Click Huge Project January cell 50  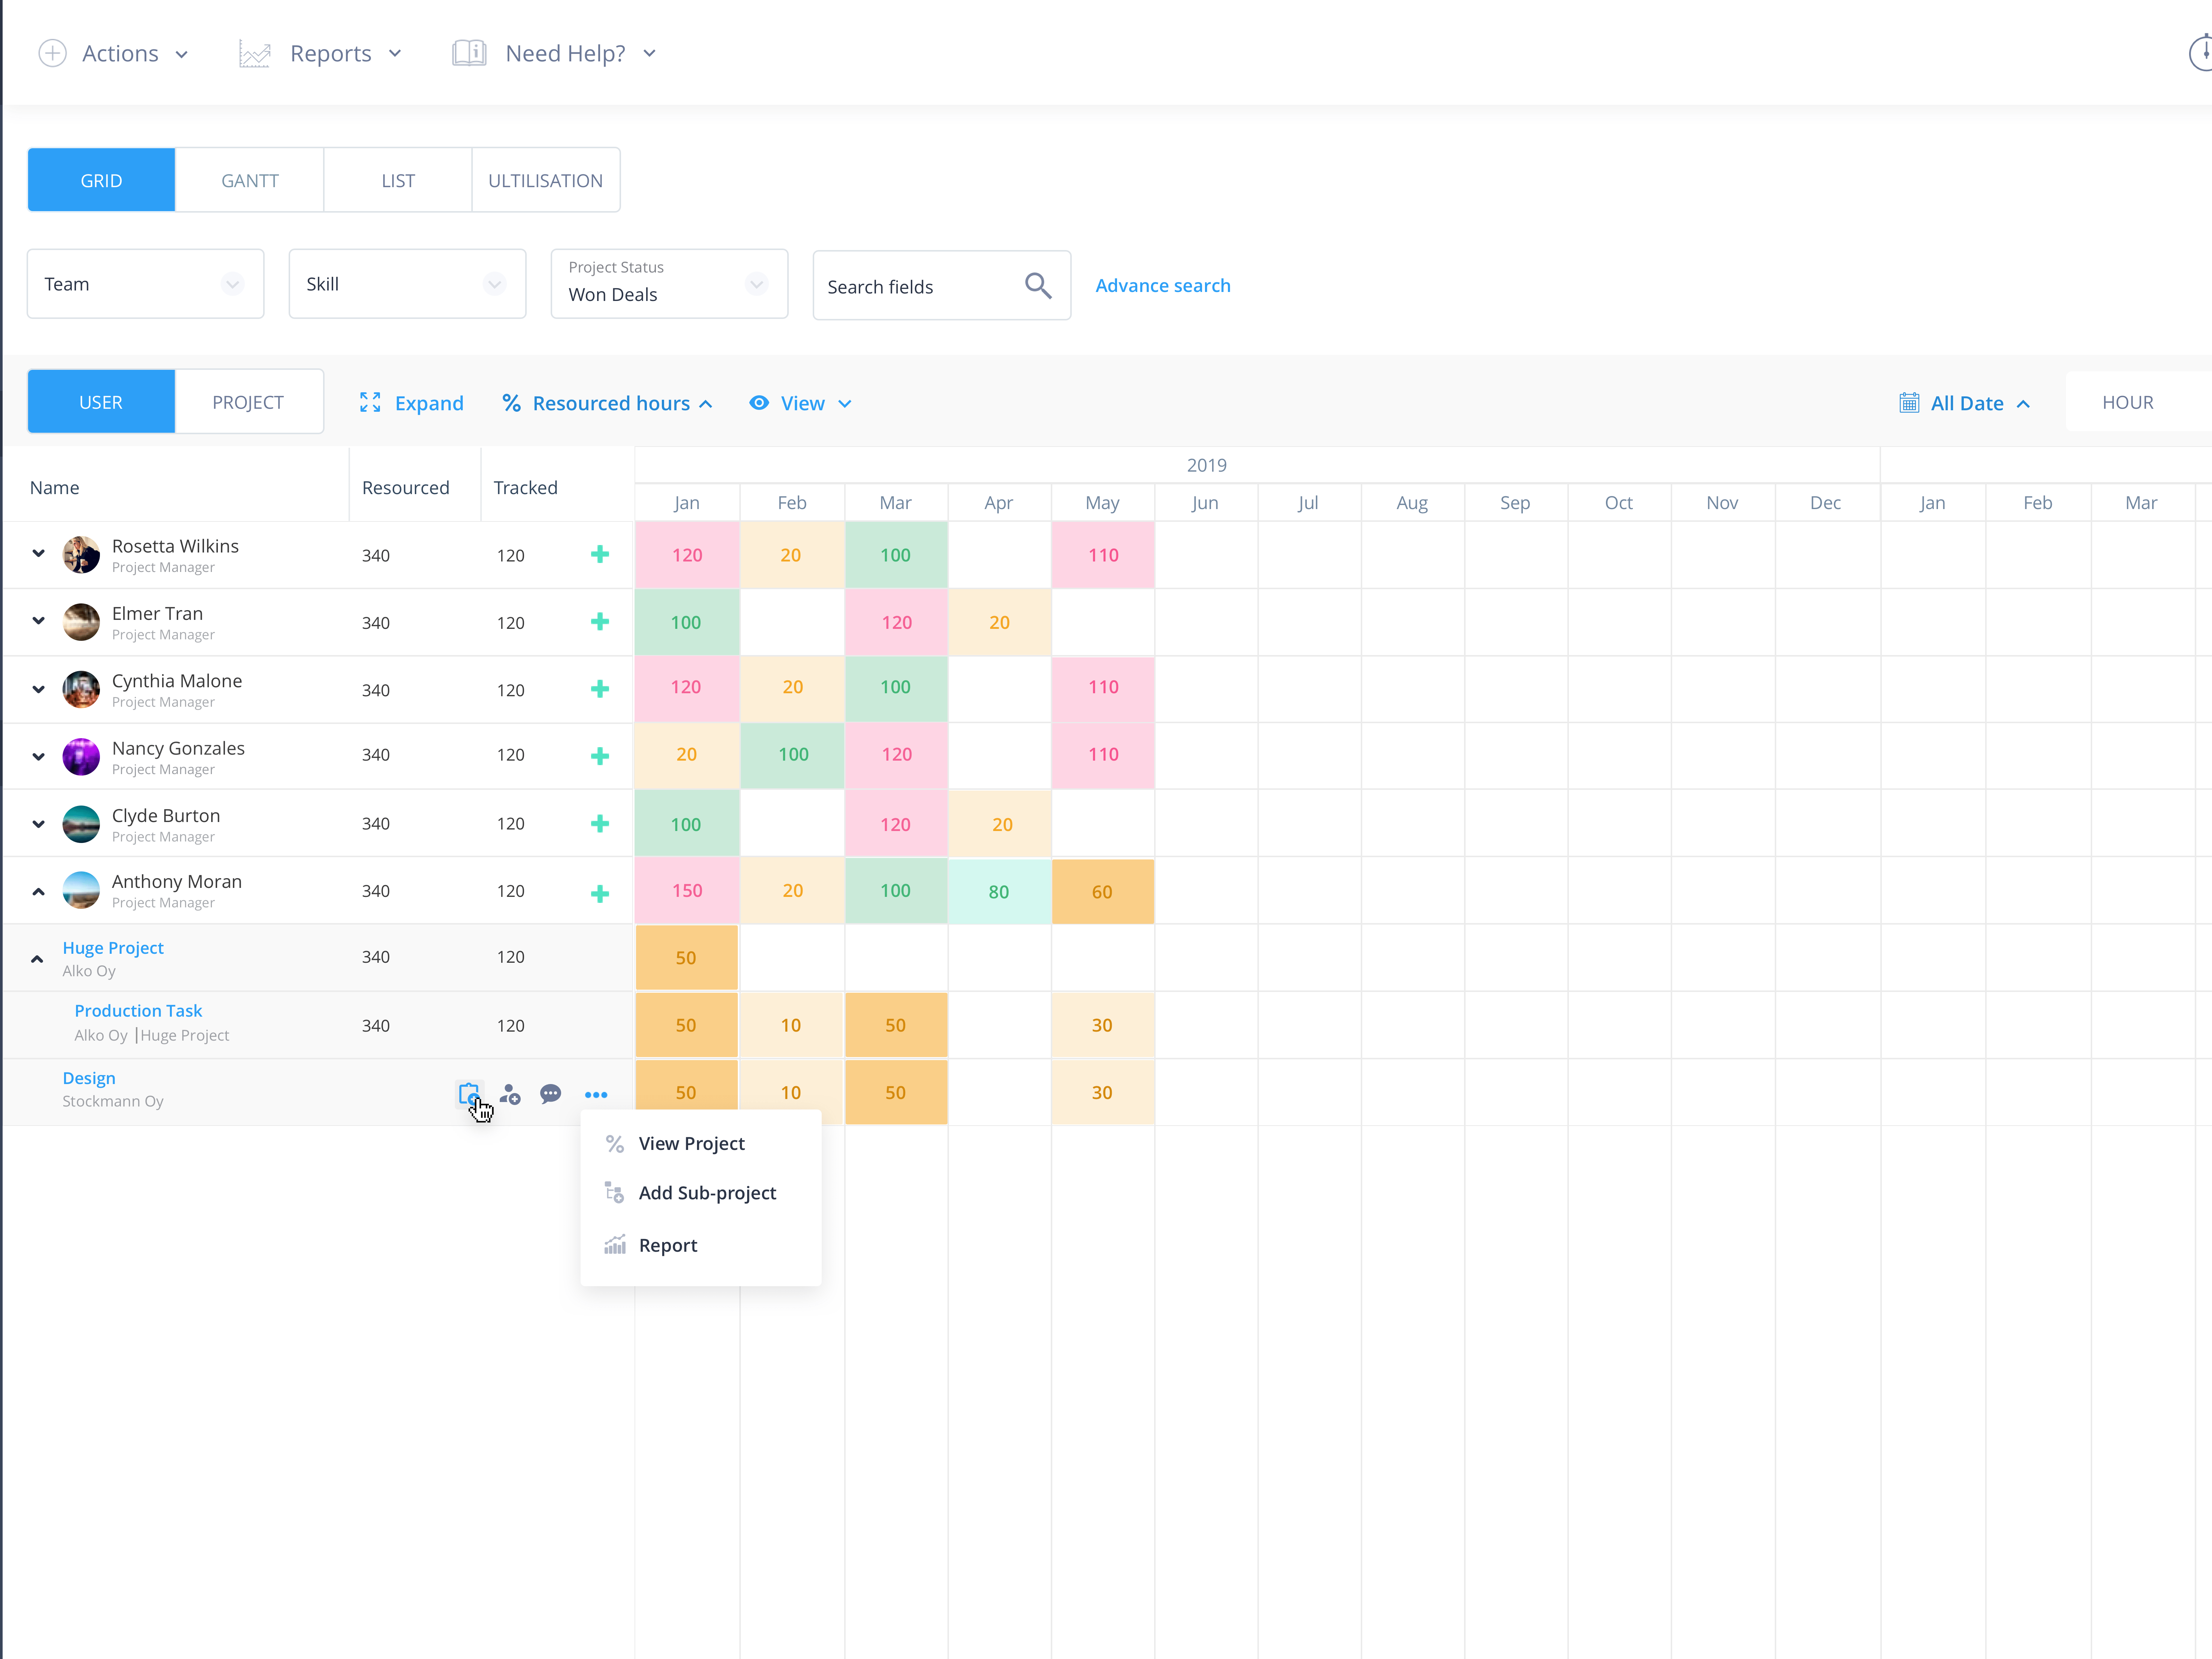click(687, 958)
